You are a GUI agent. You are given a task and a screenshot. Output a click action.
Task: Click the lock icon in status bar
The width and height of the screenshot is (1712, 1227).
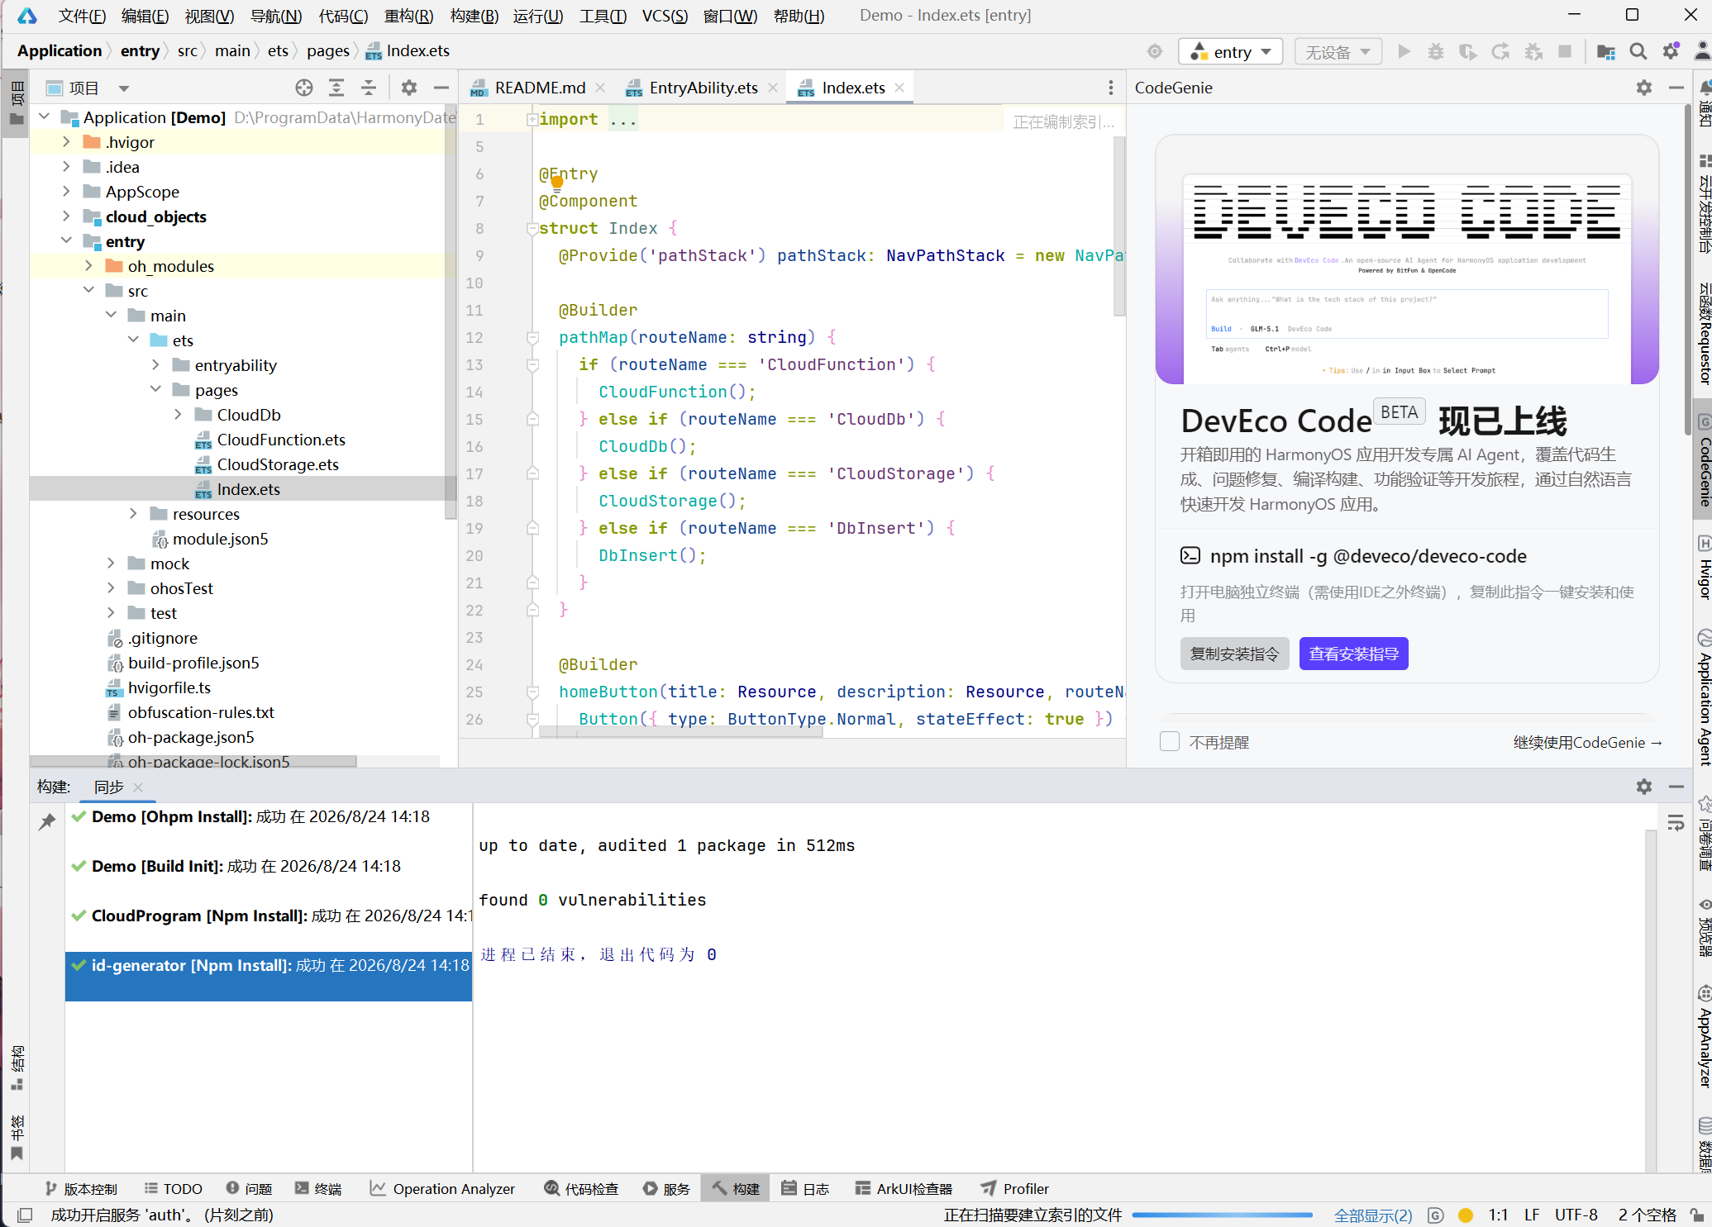pos(1696,1215)
